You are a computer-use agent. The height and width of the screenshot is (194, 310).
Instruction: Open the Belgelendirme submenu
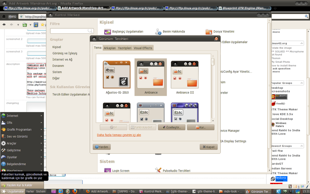[x=22, y=164]
